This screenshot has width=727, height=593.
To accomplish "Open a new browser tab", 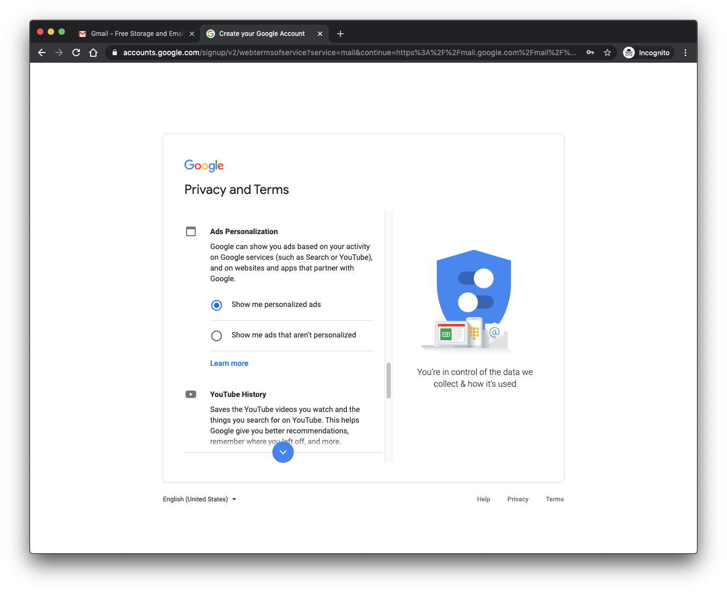I will [340, 34].
